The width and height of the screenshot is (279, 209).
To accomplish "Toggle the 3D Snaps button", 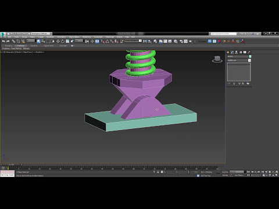I will coord(102,41).
